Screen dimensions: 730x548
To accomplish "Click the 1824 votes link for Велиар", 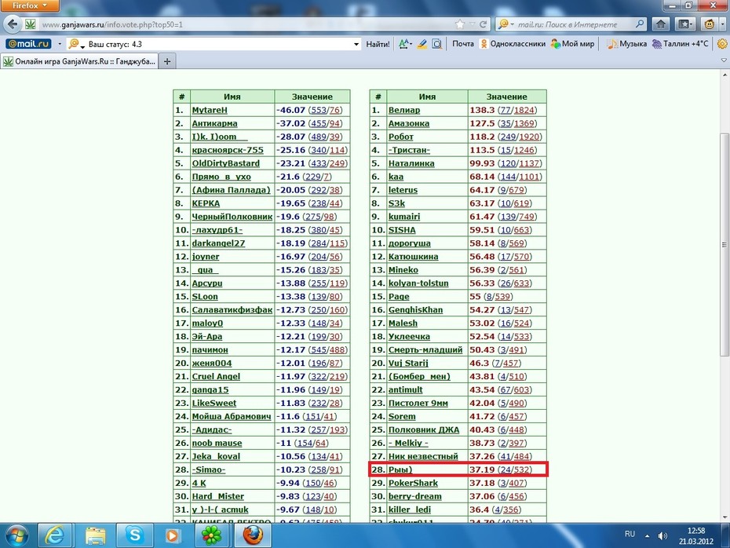I will [x=524, y=110].
